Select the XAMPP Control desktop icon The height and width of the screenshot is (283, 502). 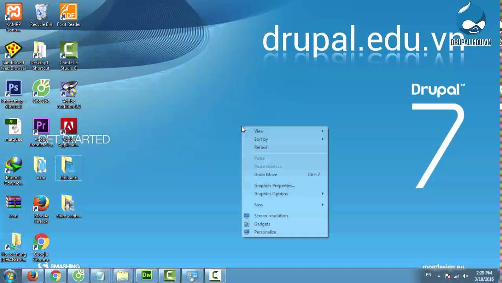(13, 17)
